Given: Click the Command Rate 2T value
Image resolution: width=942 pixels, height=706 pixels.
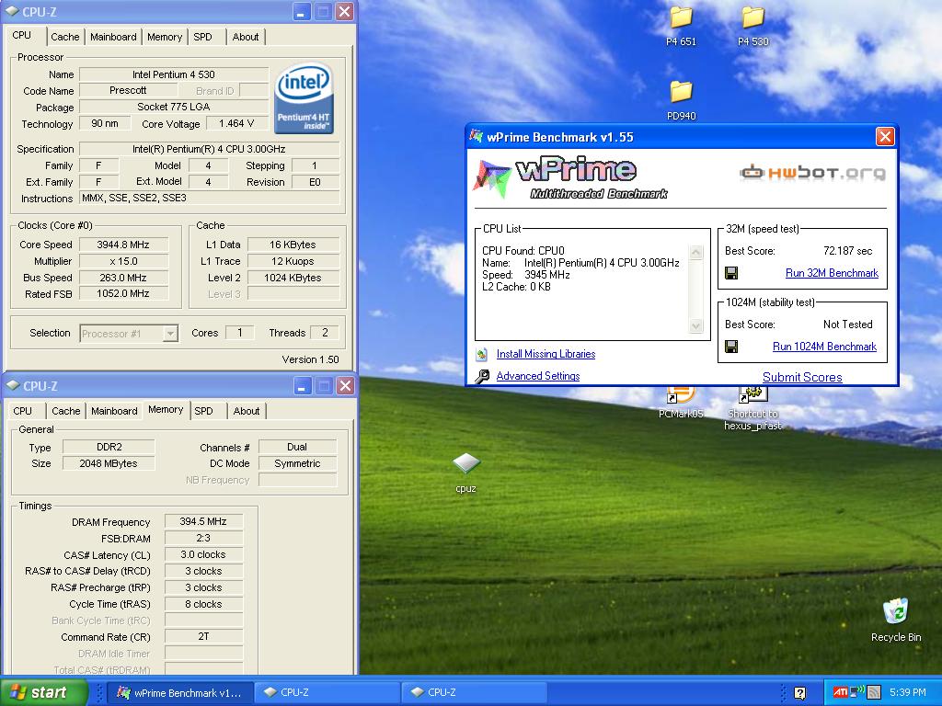Looking at the screenshot, I should [x=203, y=636].
